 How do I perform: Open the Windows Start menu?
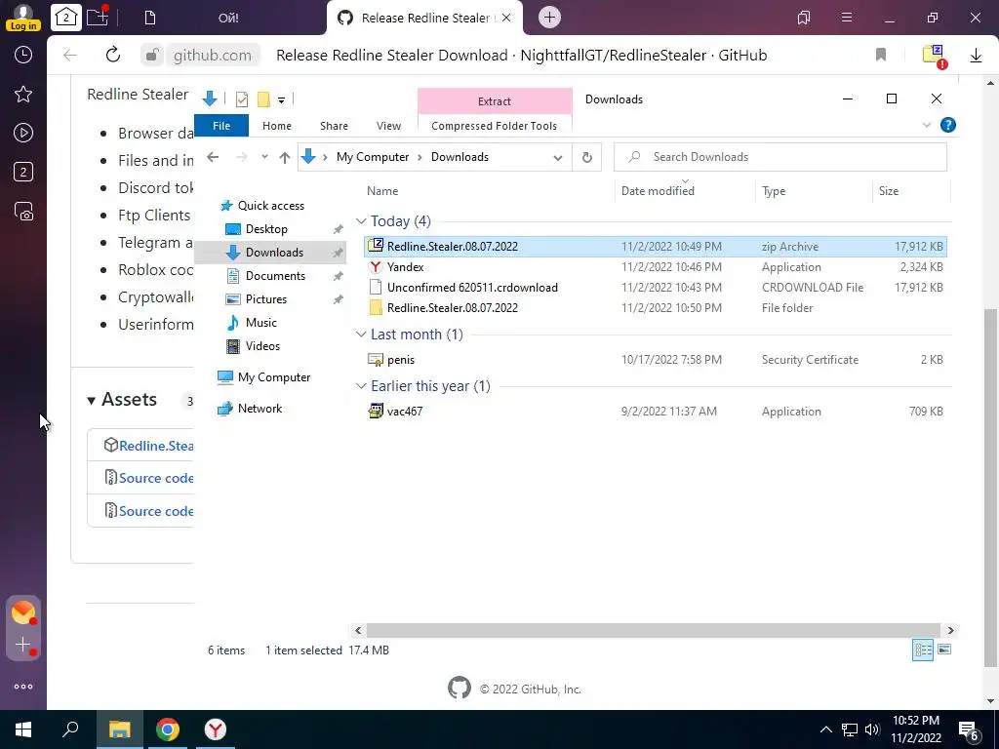(x=23, y=729)
